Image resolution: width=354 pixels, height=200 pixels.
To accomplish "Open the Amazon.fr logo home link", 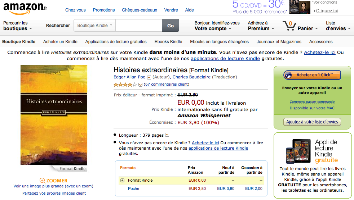I will point(25,9).
